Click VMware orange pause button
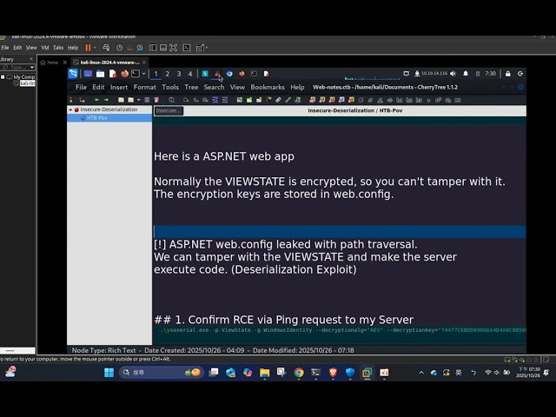 pos(88,48)
